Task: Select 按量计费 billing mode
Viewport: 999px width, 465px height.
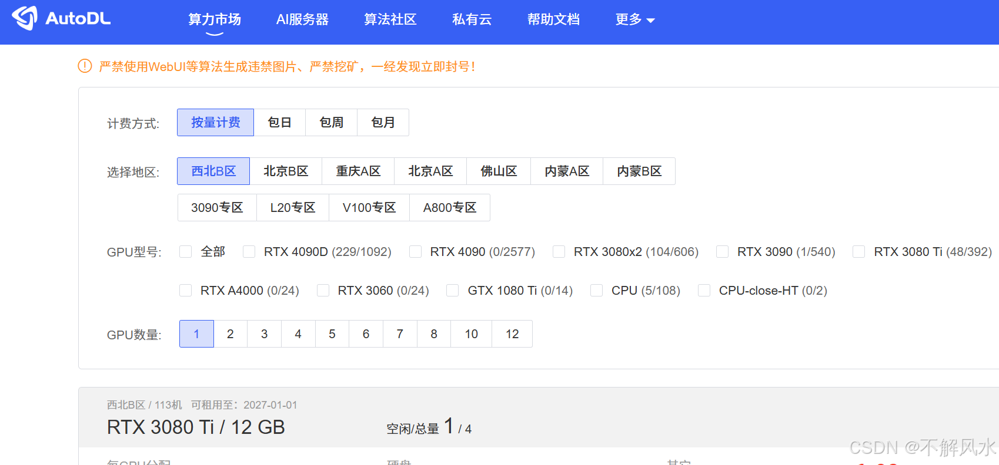Action: 216,122
